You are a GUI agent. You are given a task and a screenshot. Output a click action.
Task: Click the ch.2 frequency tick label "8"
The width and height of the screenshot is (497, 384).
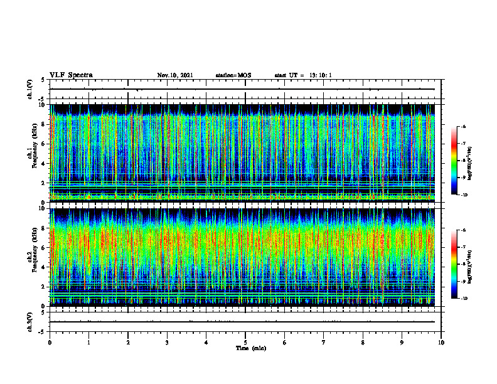coord(44,228)
